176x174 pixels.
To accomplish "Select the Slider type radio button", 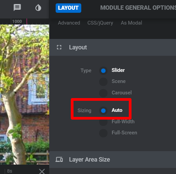I will coord(103,71).
